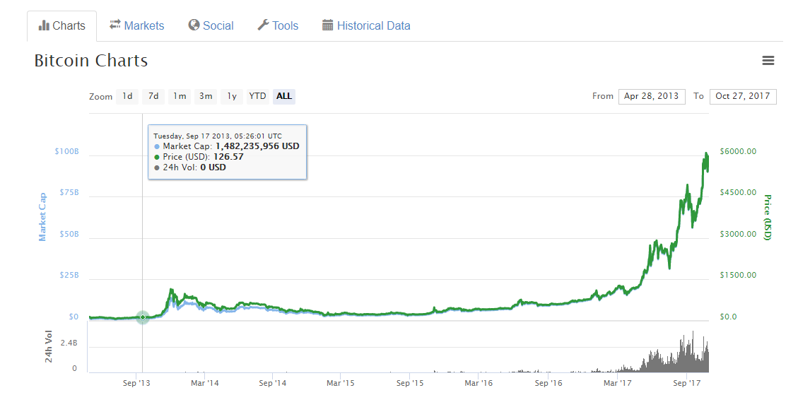The height and width of the screenshot is (395, 798).
Task: Click the tooltip 24h Vol 0 USD
Action: coord(189,167)
